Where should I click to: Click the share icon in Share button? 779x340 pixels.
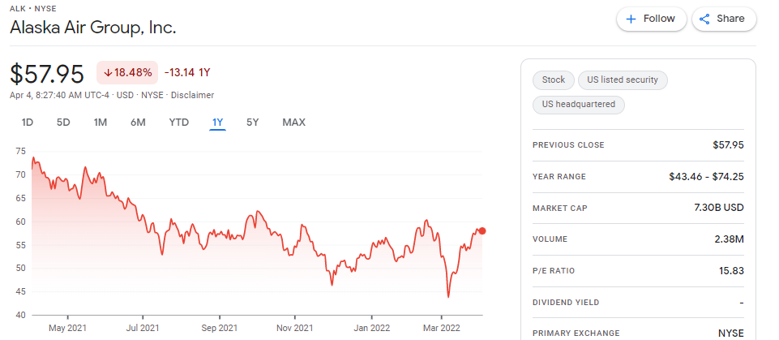click(704, 19)
